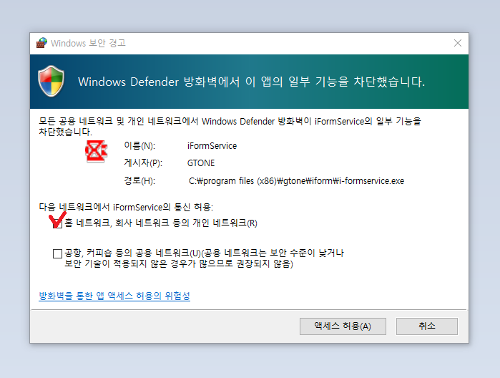Click the Windows 보안 경고 title text
Screen dimensions: 500x378
point(88,43)
